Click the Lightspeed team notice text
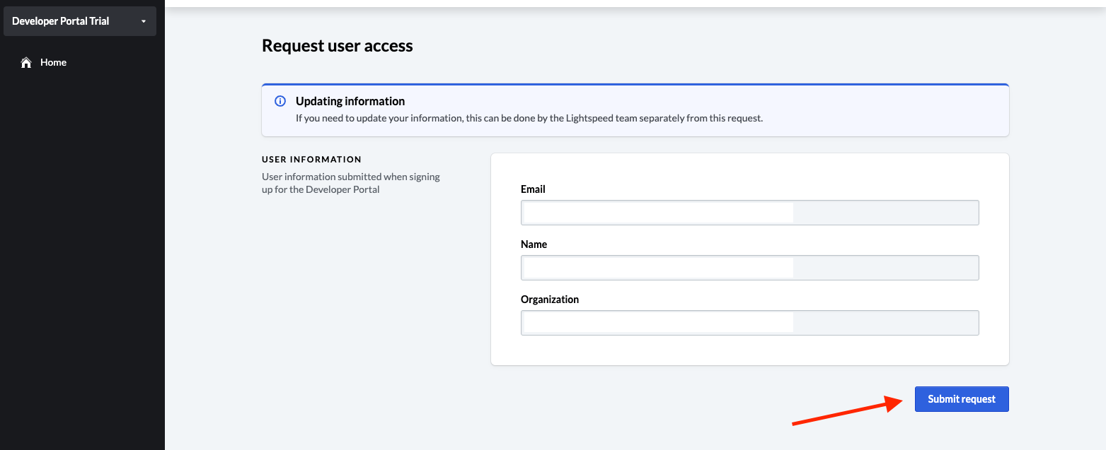This screenshot has height=450, width=1106. click(x=529, y=119)
